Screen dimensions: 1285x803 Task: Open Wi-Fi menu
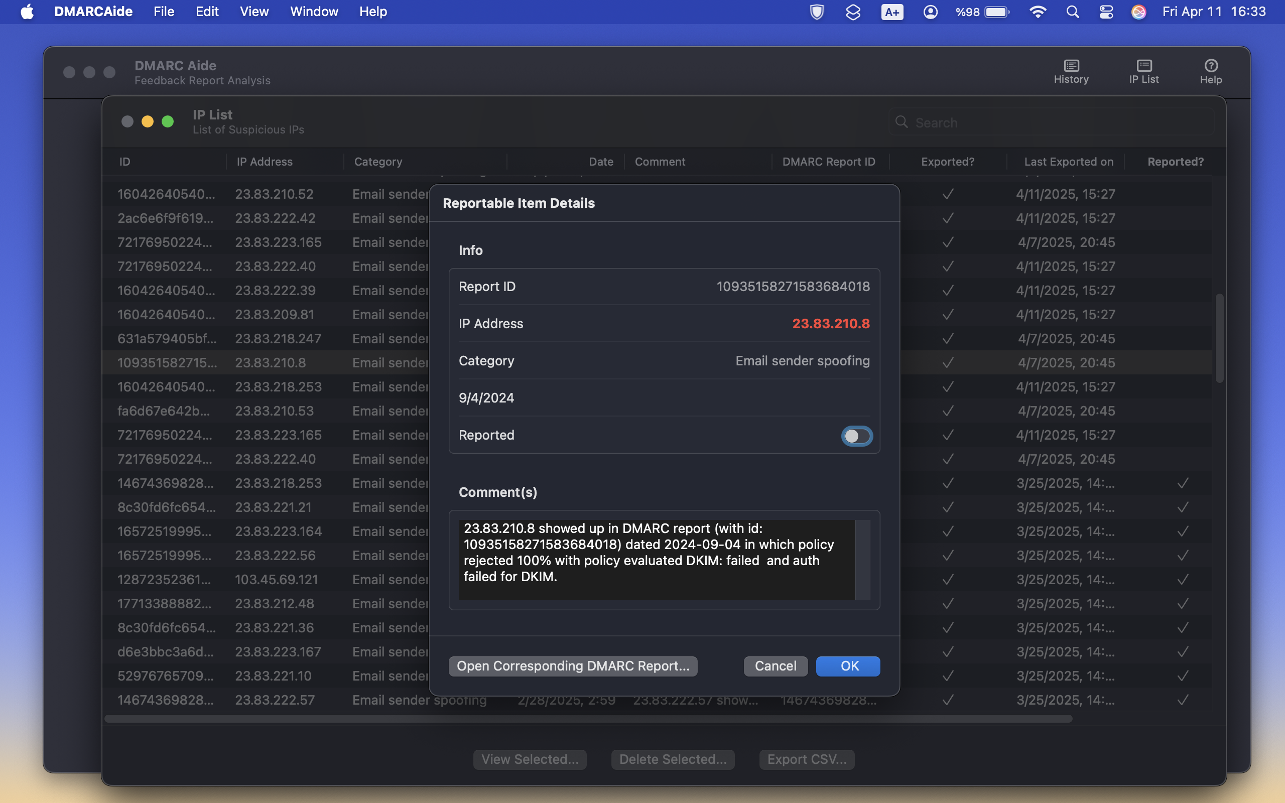(x=1038, y=12)
